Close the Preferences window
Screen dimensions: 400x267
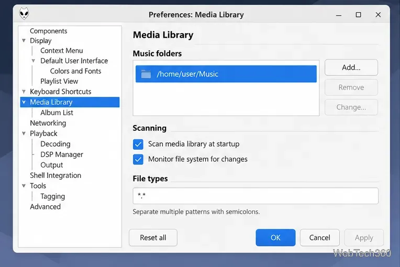pos(378,15)
